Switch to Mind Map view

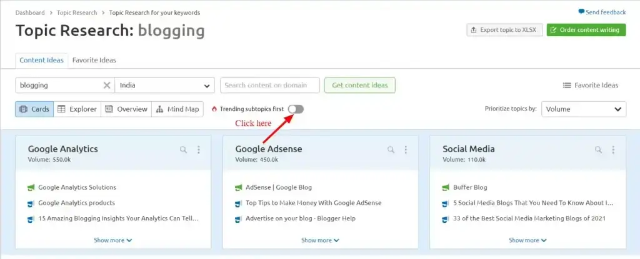coord(177,109)
